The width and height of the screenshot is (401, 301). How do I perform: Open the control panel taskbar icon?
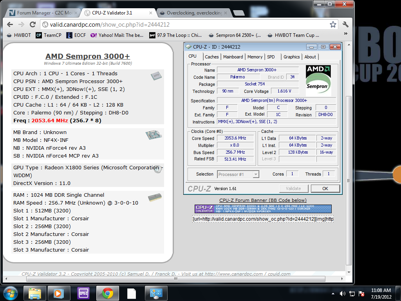pyautogui.click(x=156, y=293)
